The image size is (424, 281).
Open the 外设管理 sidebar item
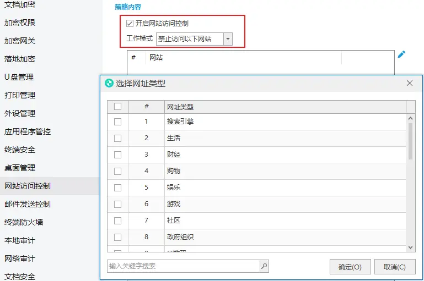click(x=20, y=113)
